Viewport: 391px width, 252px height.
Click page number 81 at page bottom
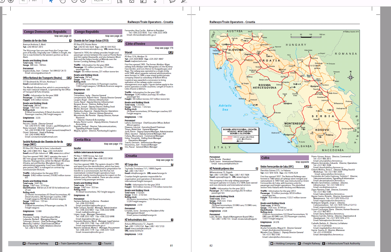pos(172,245)
